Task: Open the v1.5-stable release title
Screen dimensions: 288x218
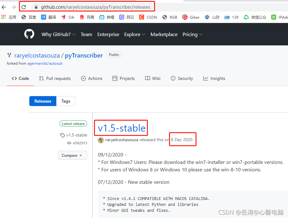Action: [x=122, y=128]
